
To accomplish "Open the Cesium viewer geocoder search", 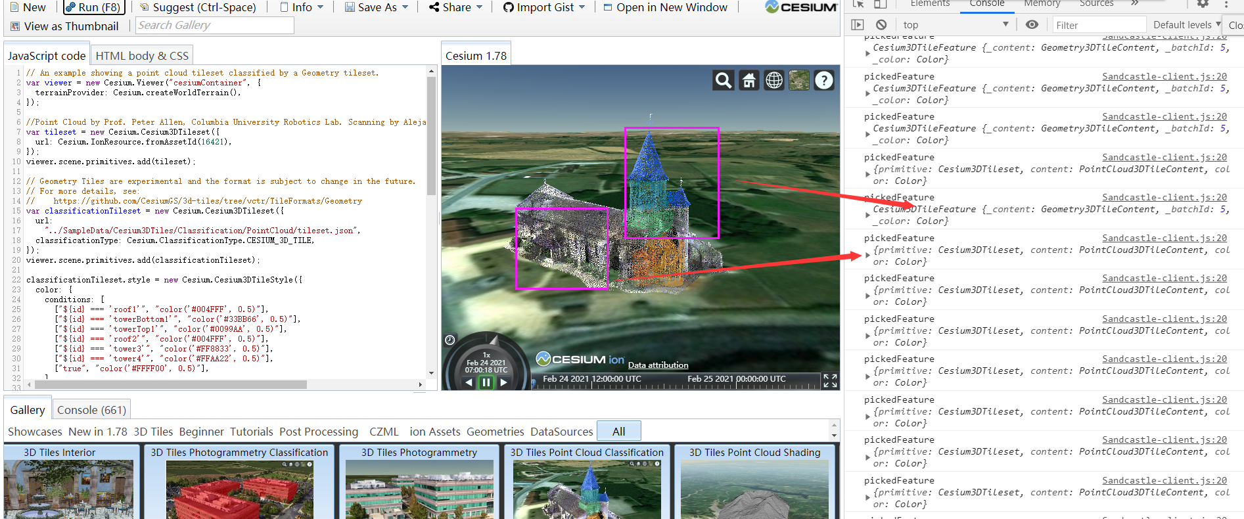I will (724, 80).
